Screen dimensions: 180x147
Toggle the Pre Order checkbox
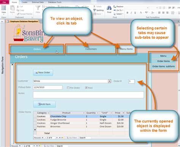pos(68,88)
